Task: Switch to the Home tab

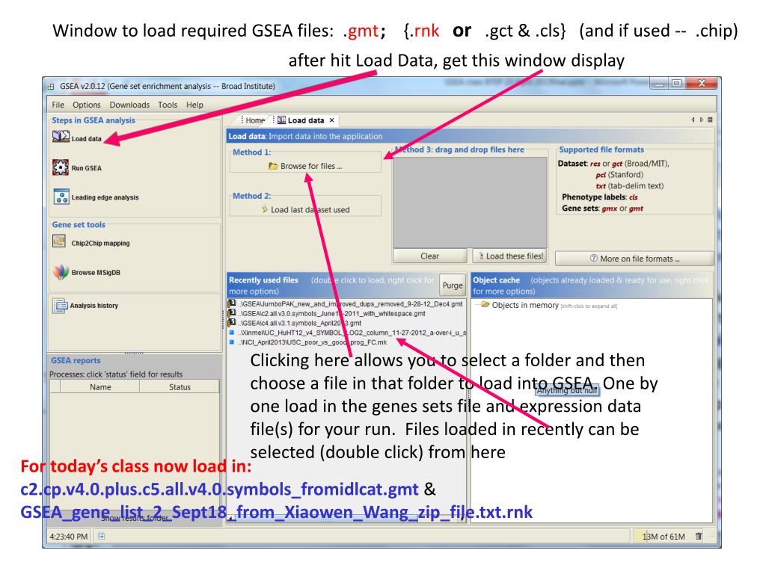Action: [254, 120]
